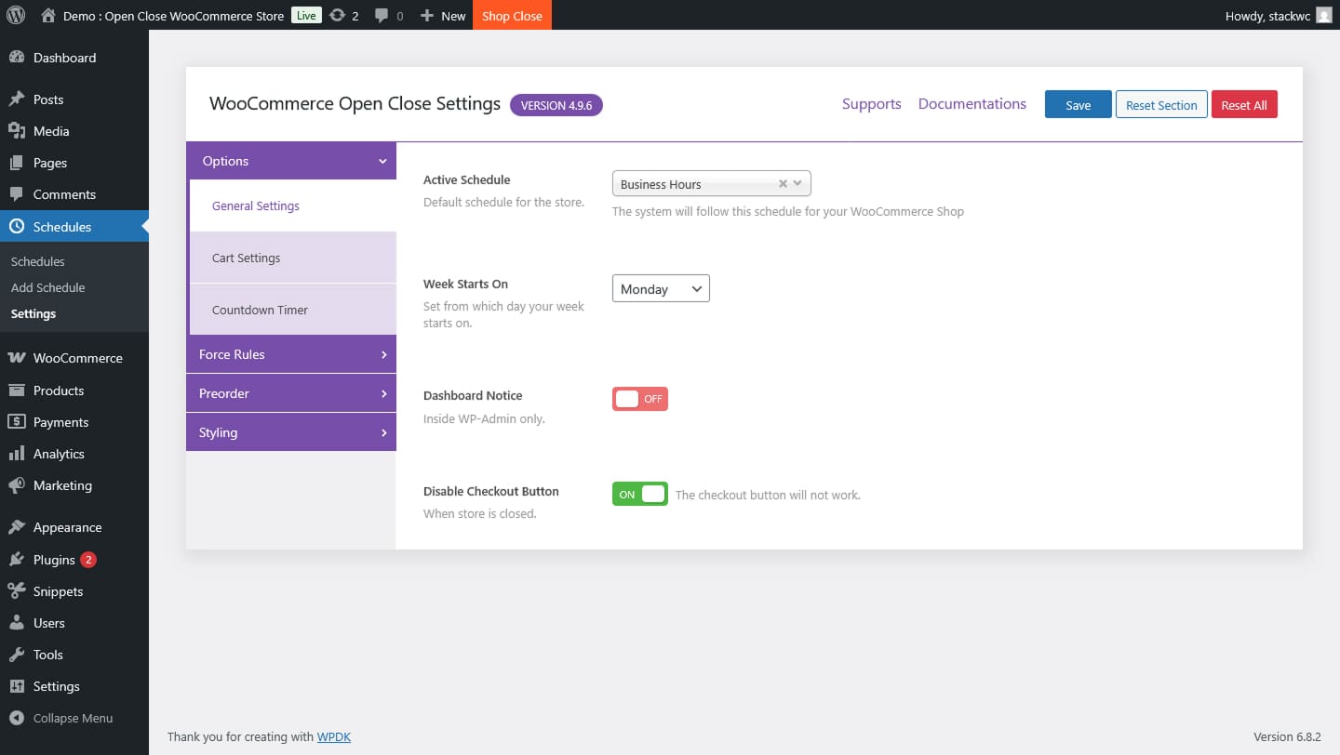
Task: Click the blue Save button
Action: (x=1078, y=104)
